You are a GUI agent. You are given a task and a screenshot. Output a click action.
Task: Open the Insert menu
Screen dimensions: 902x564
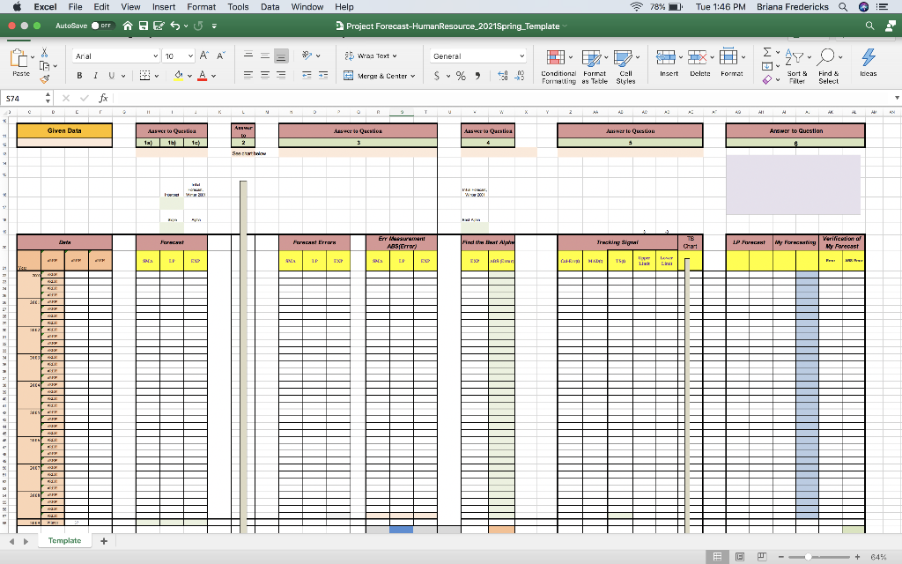pos(164,7)
